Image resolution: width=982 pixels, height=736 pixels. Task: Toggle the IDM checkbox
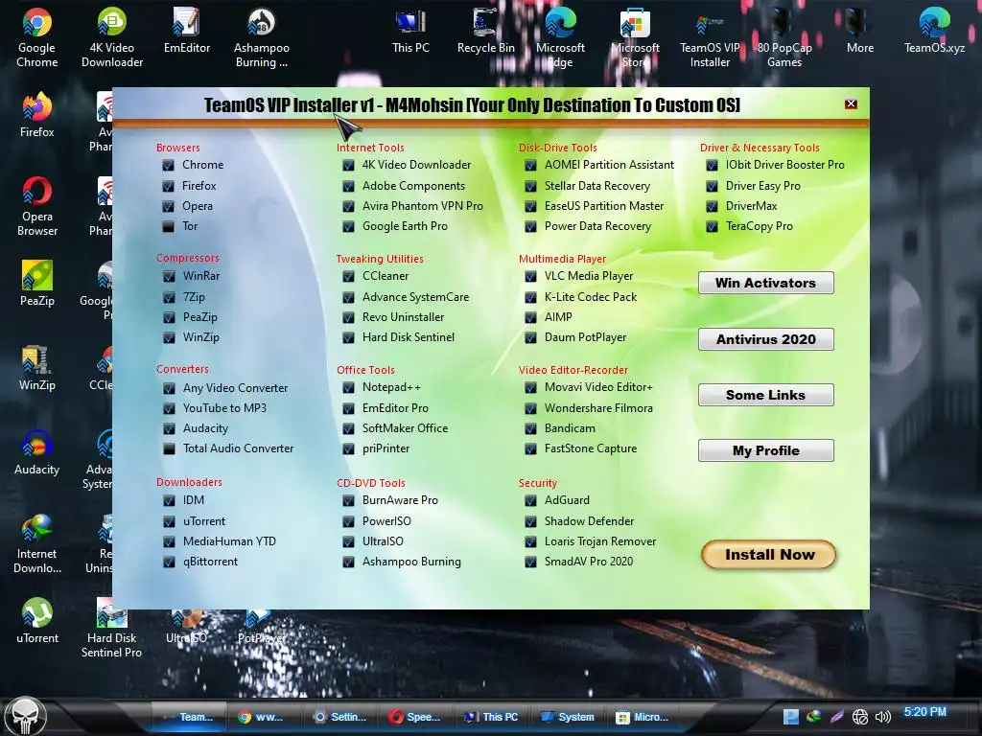[x=169, y=500]
